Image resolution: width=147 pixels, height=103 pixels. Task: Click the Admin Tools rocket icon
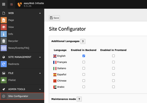[x=4, y=89]
